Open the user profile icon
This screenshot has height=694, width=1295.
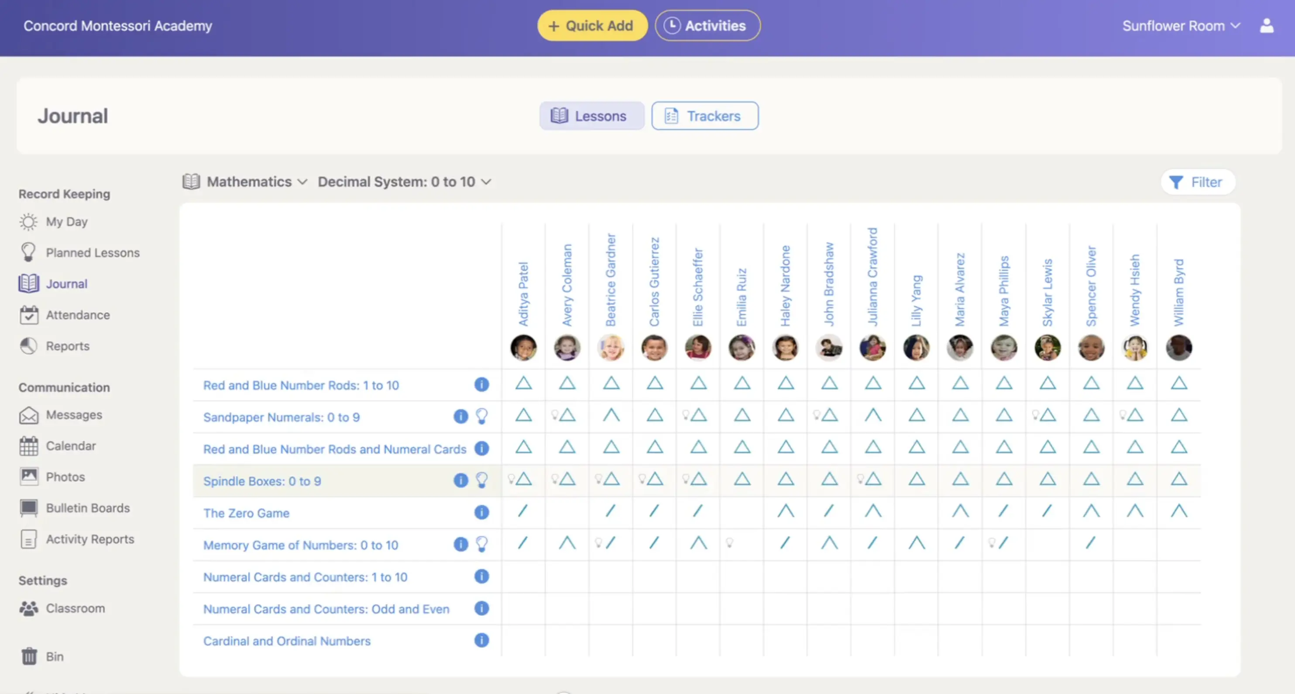point(1266,26)
